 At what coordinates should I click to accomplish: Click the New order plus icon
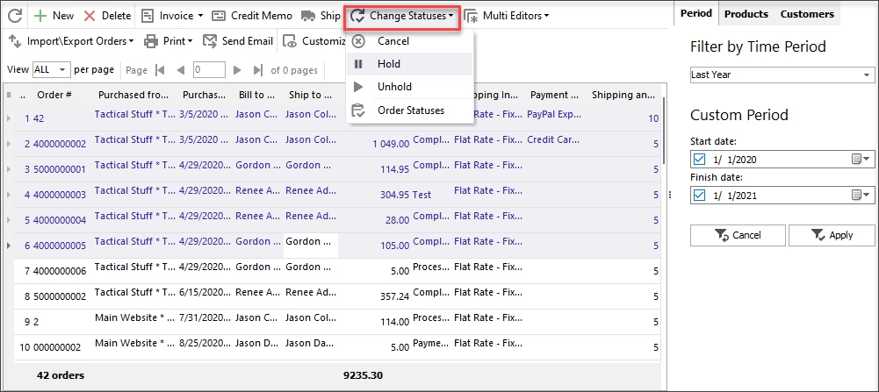pyautogui.click(x=40, y=16)
